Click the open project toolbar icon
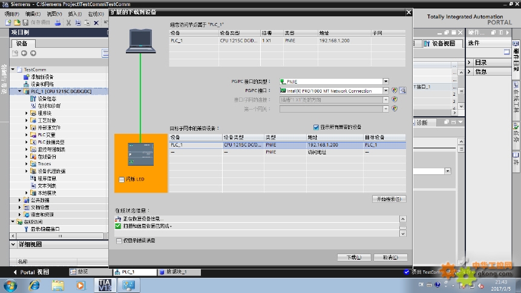This screenshot has height=293, width=521. pyautogui.click(x=16, y=22)
